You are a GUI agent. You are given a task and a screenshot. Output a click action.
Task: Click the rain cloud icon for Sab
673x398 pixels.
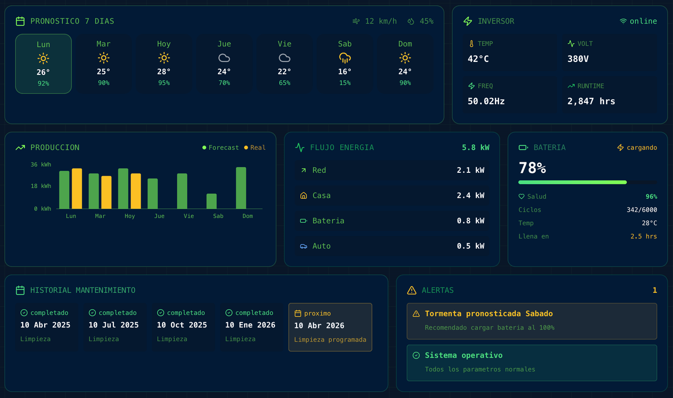(x=345, y=58)
